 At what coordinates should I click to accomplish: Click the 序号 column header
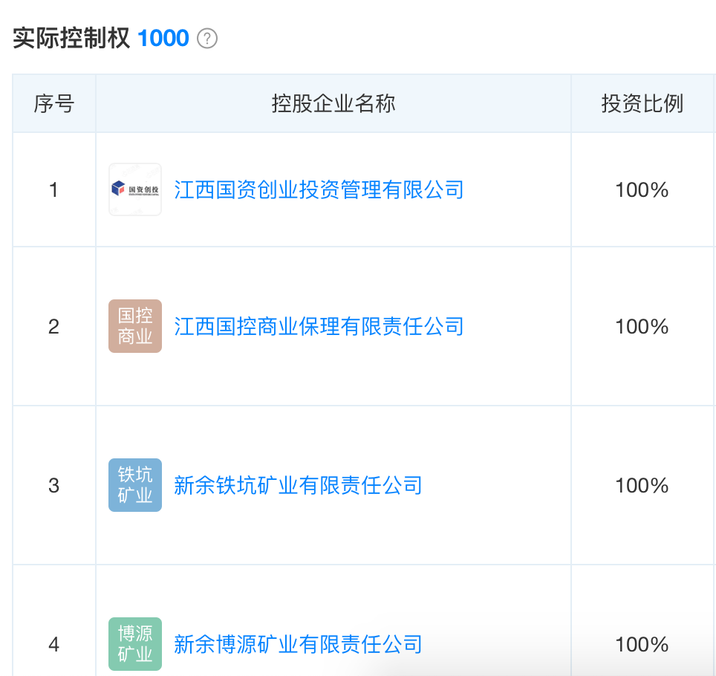point(54,104)
